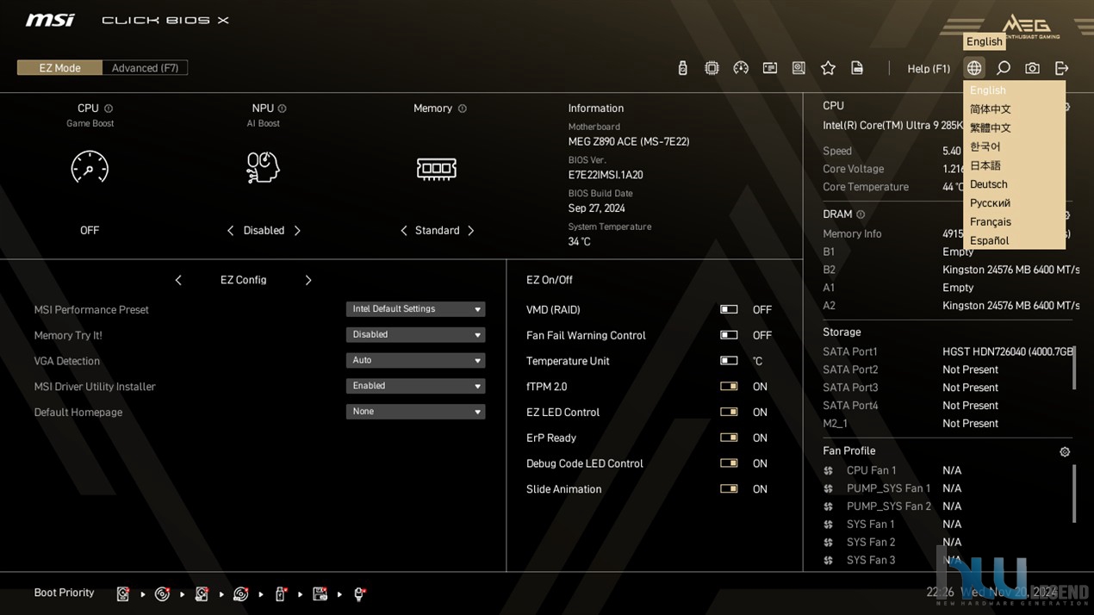This screenshot has height=615, width=1094.
Task: Click the Fan Profile list scrollbar
Action: pos(1073,494)
